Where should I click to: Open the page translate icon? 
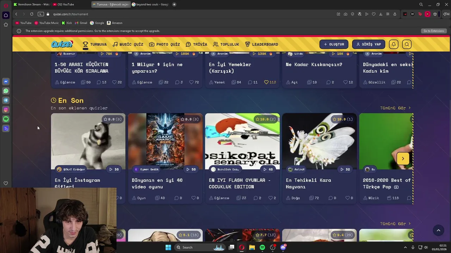coord(359,14)
